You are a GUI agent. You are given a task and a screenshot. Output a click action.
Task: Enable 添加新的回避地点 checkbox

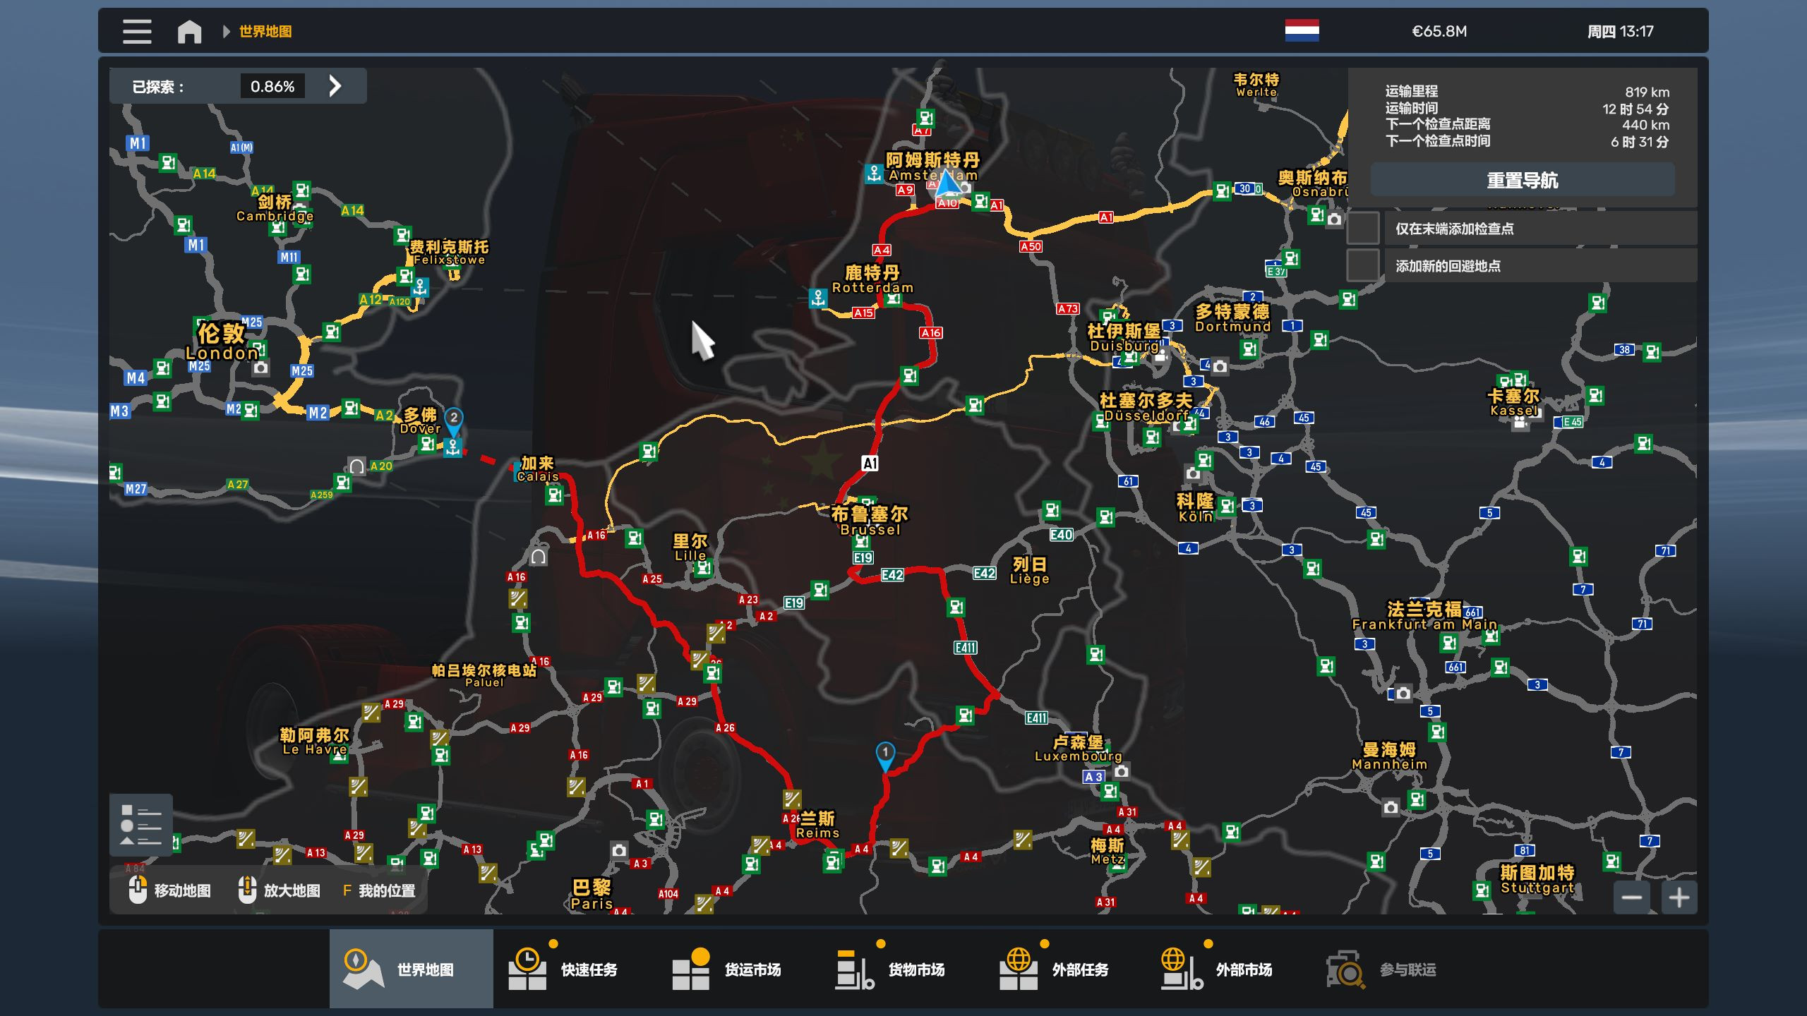point(1363,266)
